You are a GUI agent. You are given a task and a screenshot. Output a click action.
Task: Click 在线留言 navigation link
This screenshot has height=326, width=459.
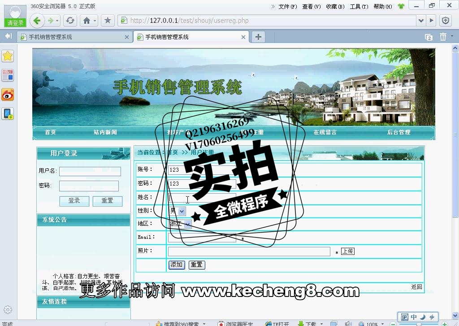click(325, 132)
